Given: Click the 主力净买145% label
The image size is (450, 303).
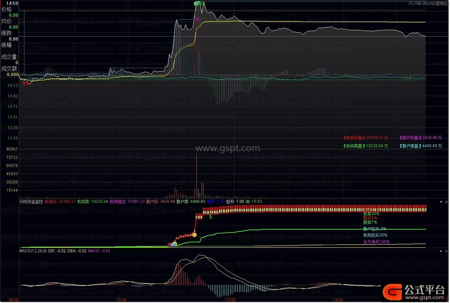Looking at the screenshot, I should click(376, 242).
